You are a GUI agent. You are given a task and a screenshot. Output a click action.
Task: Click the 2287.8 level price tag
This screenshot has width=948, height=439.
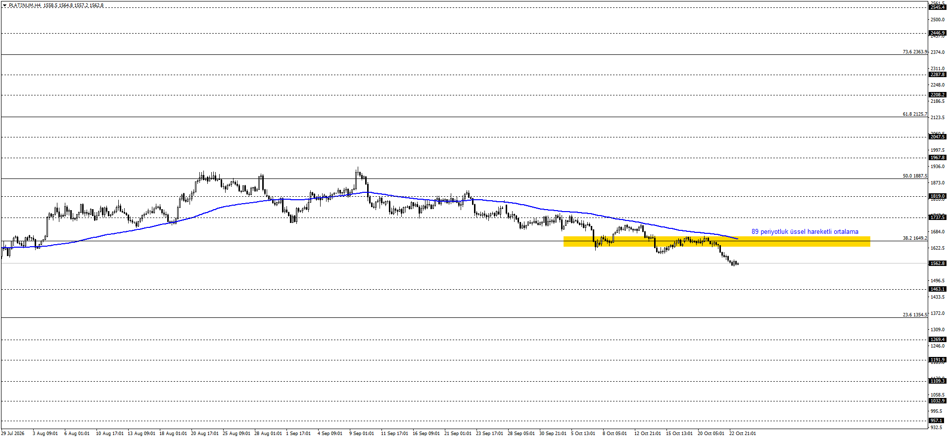coord(938,75)
